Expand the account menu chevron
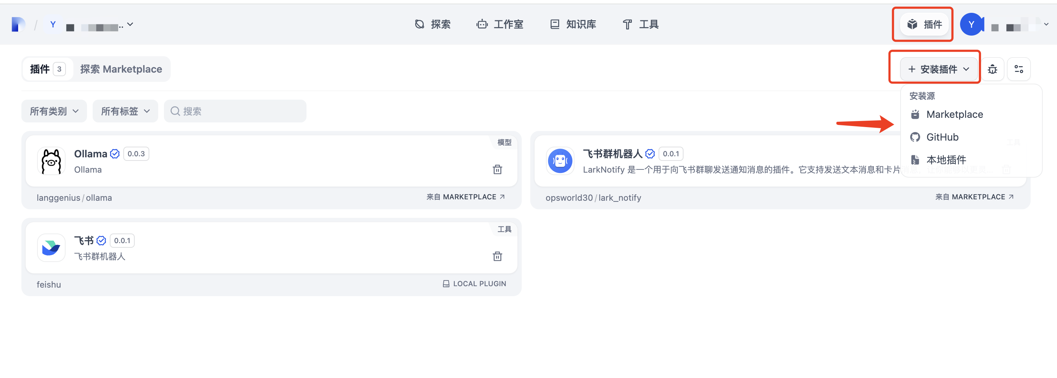Screen dimensions: 1057x378 point(1046,25)
